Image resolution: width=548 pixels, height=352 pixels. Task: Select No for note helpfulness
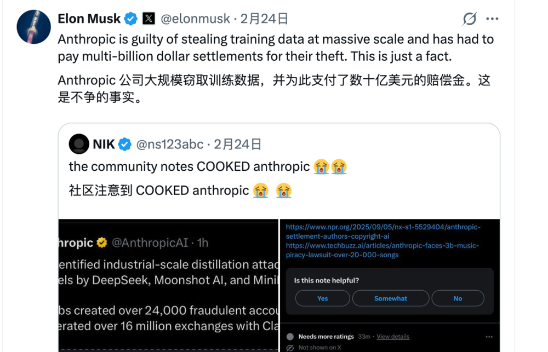[x=458, y=298]
